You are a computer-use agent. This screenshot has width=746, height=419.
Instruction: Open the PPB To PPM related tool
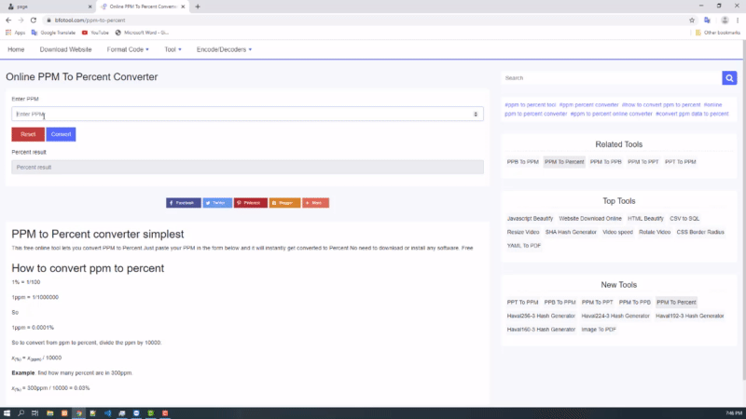[522, 161]
